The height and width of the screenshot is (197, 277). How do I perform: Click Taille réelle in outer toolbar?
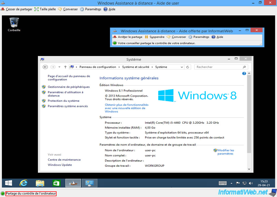[x=45, y=9]
